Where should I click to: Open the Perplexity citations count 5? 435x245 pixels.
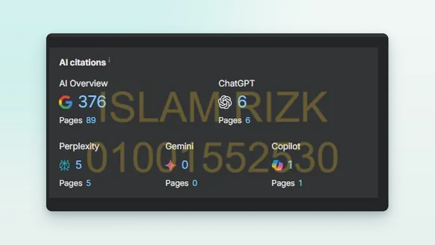tap(79, 165)
